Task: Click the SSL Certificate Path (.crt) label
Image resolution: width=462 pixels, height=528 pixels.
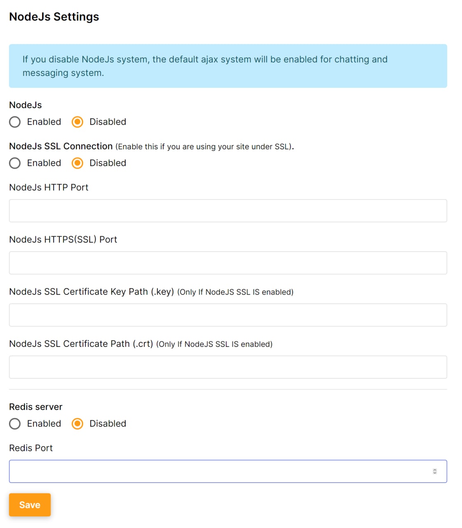Action: click(x=81, y=344)
